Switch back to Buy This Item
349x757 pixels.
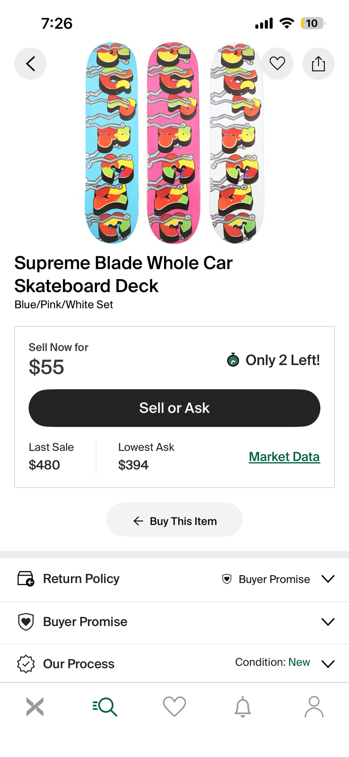[174, 521]
